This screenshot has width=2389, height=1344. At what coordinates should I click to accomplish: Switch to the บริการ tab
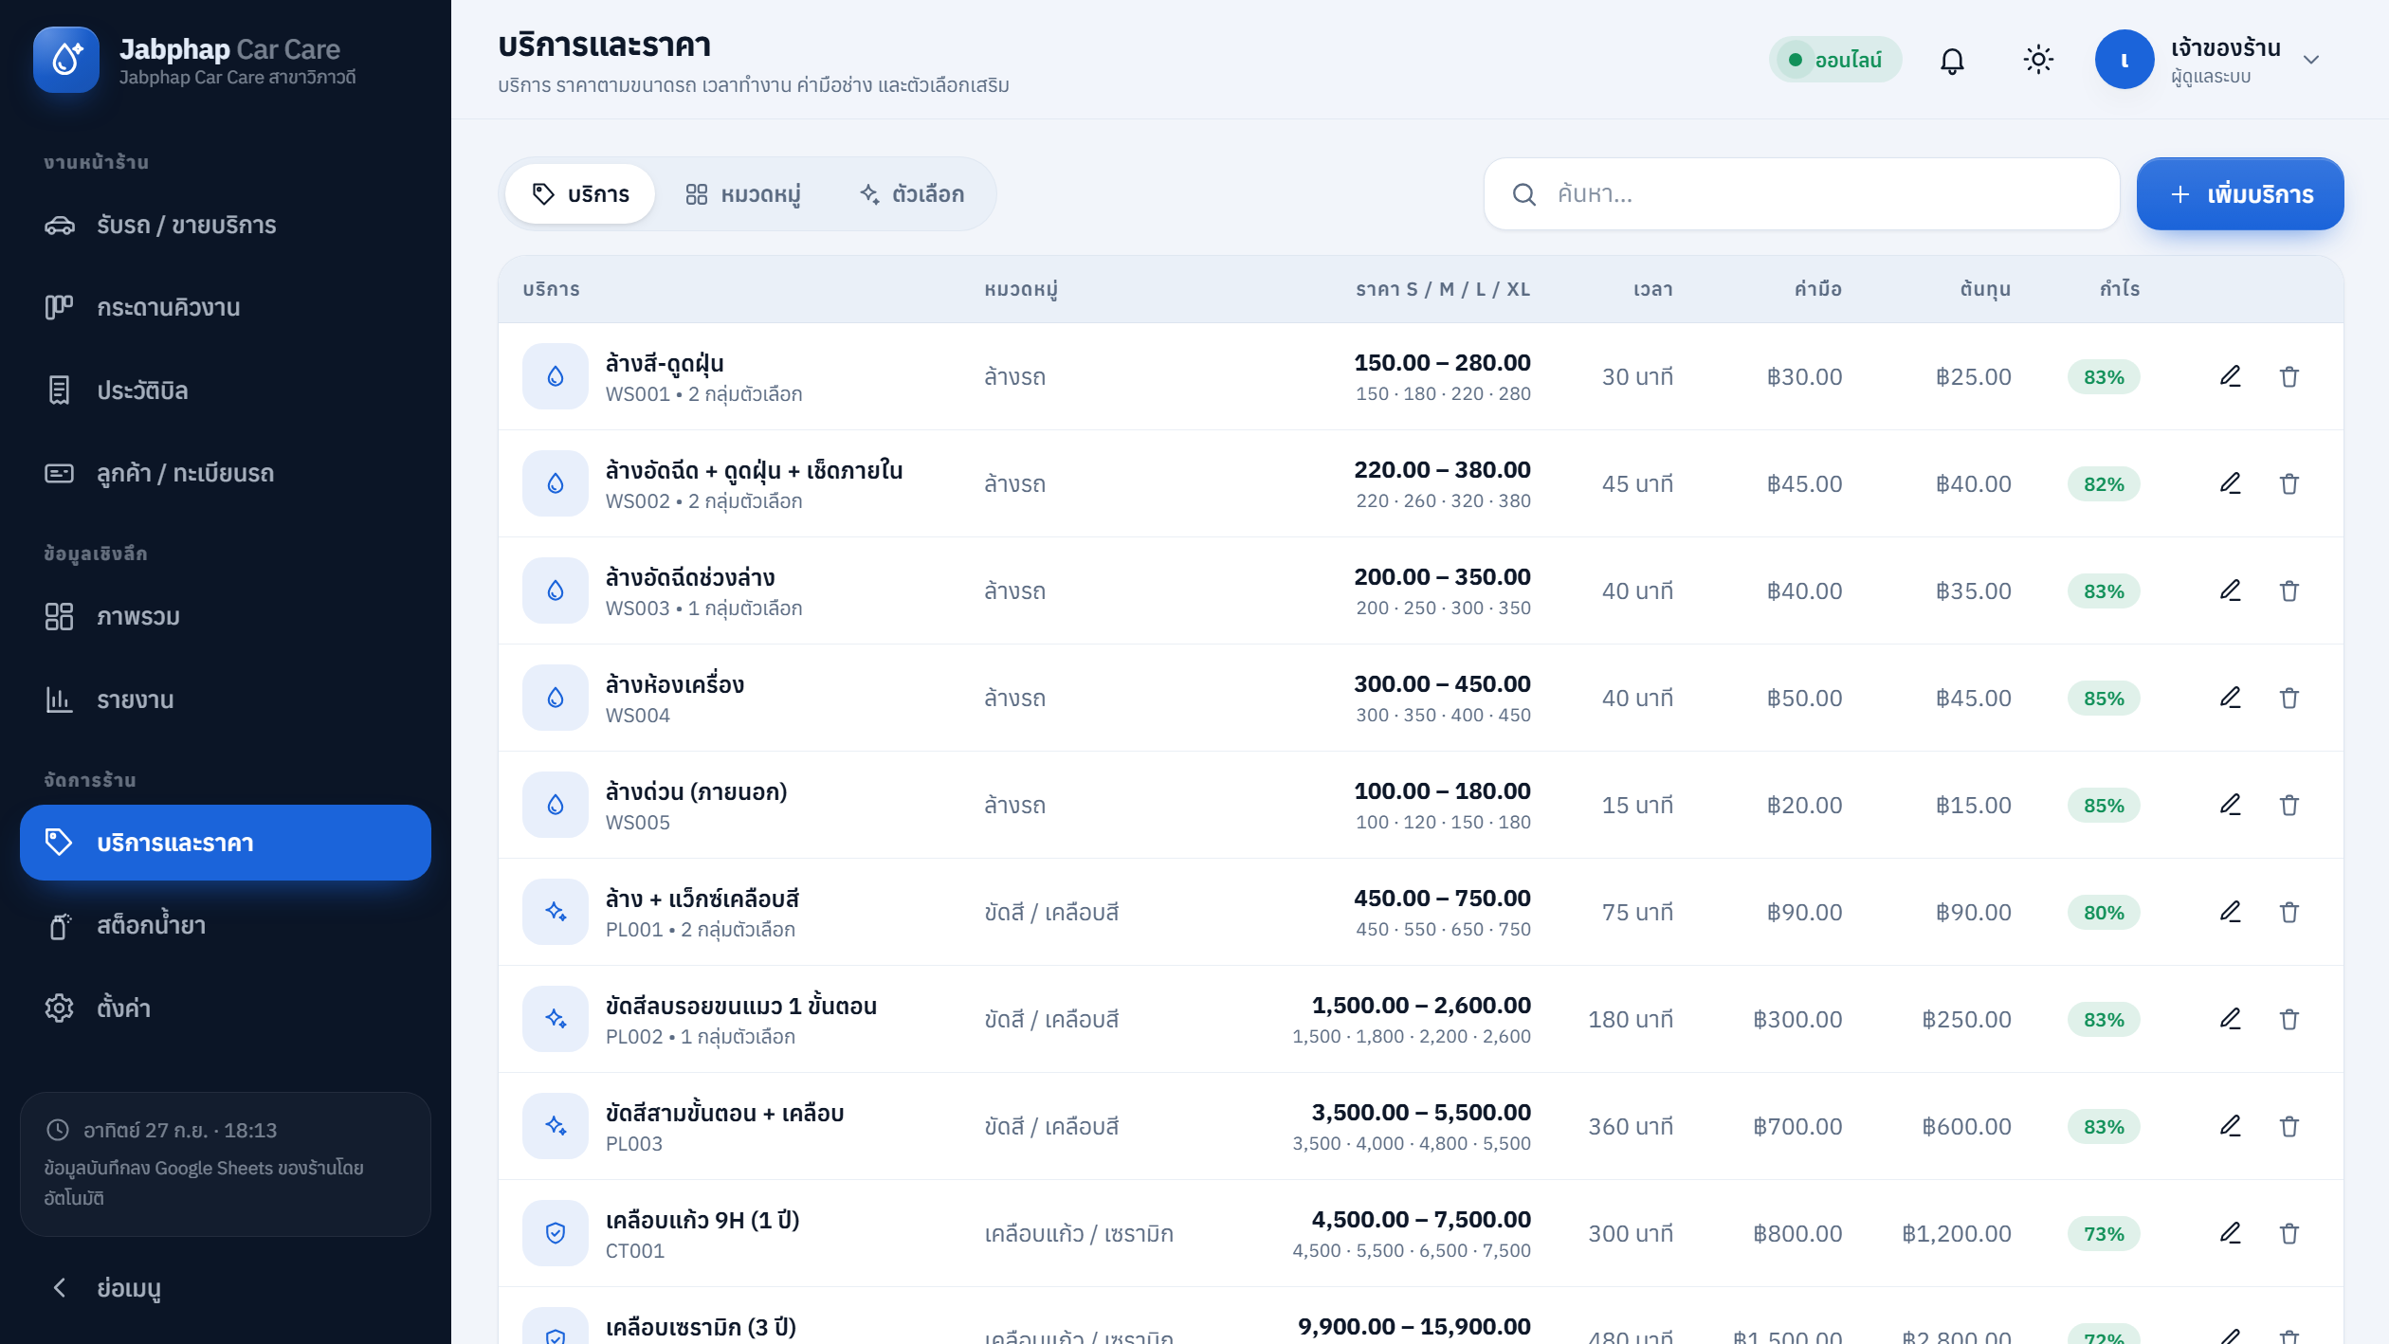[x=580, y=194]
